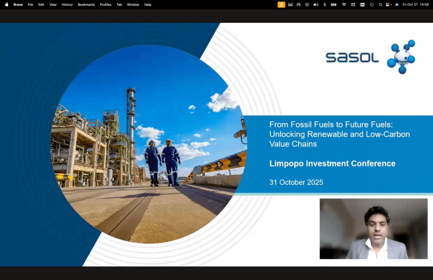
Task: Open the Now Playing media controls icon
Action: tap(307, 5)
